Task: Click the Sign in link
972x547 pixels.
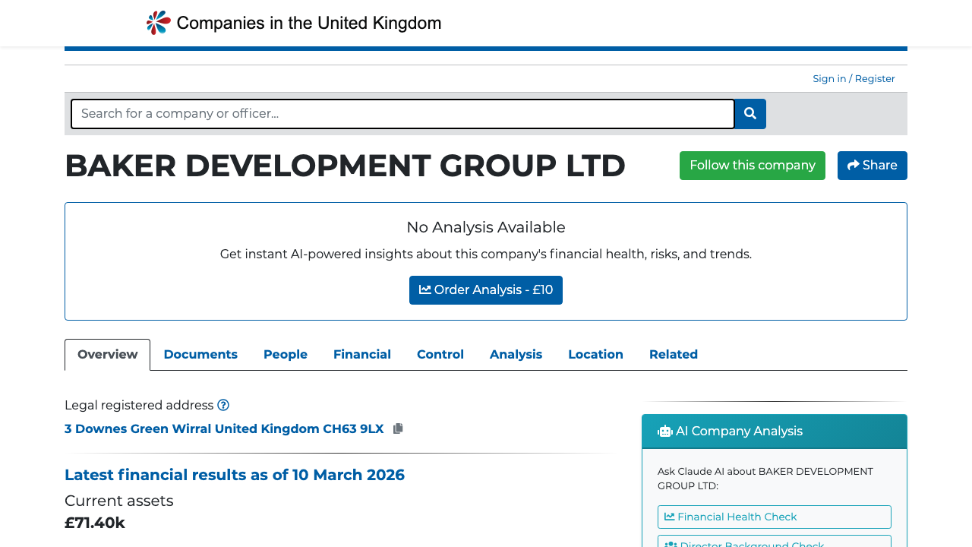Action: [829, 78]
